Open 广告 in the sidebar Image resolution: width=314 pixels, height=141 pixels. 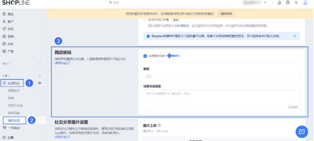(x=8, y=52)
